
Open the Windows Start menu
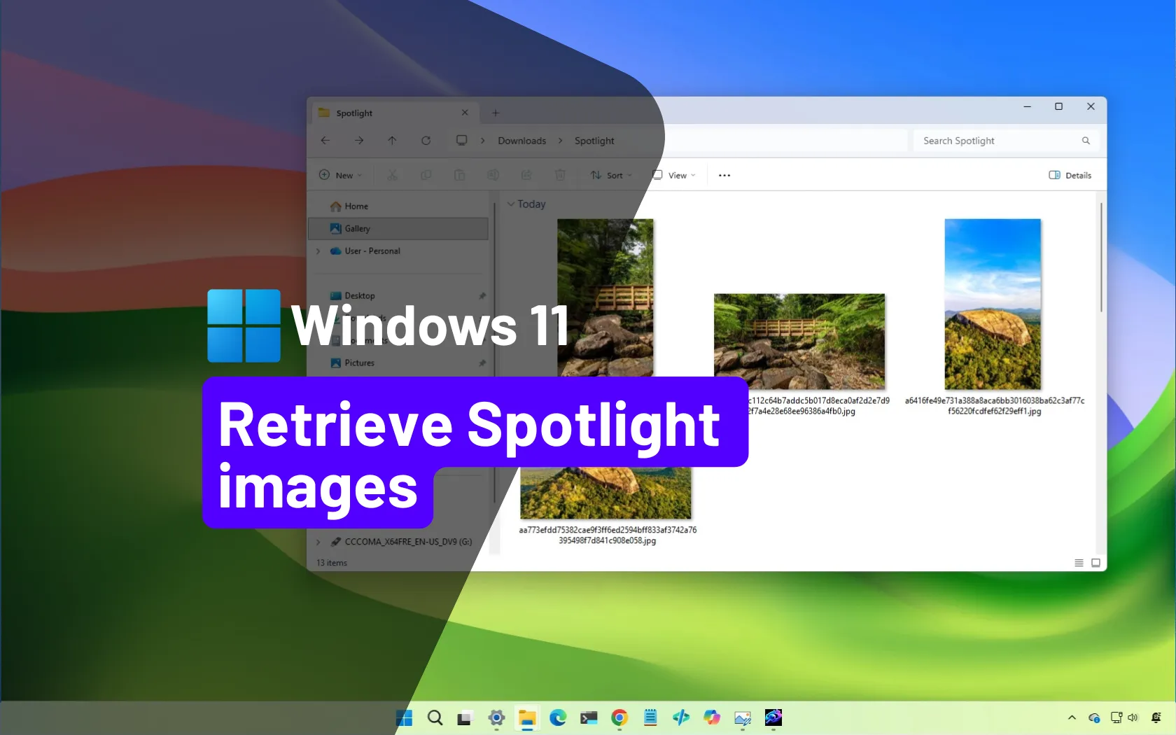click(x=404, y=717)
